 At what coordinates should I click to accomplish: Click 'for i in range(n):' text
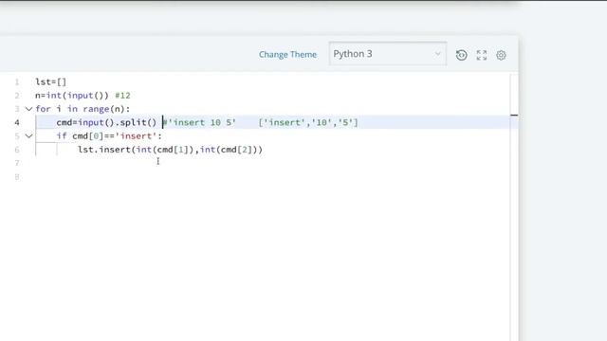click(x=83, y=109)
